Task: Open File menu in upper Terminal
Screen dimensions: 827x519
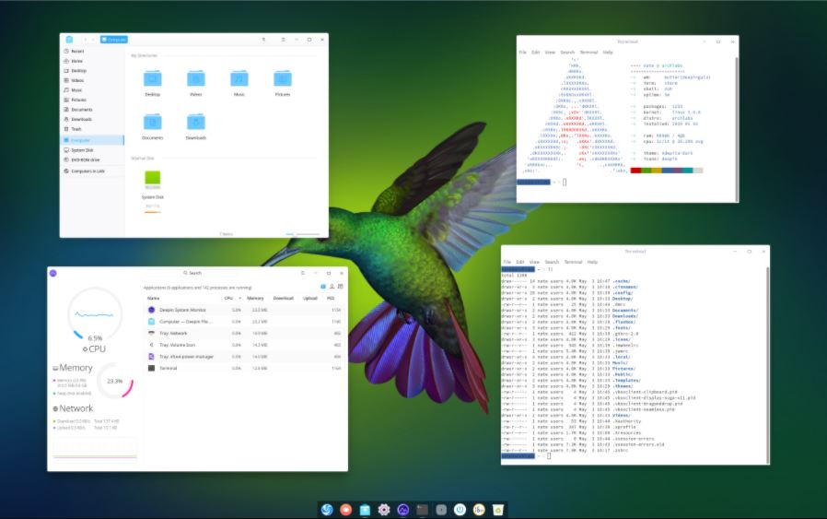Action: [523, 53]
